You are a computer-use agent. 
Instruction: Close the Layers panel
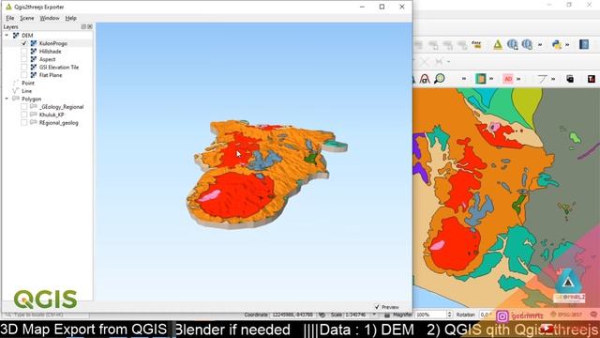click(90, 27)
